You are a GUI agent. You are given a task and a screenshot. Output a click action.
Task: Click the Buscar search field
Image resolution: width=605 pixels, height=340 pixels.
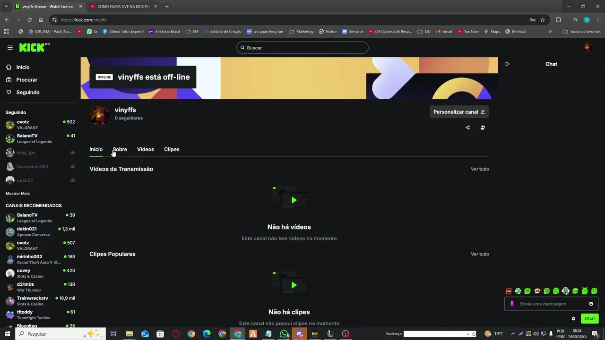point(302,48)
